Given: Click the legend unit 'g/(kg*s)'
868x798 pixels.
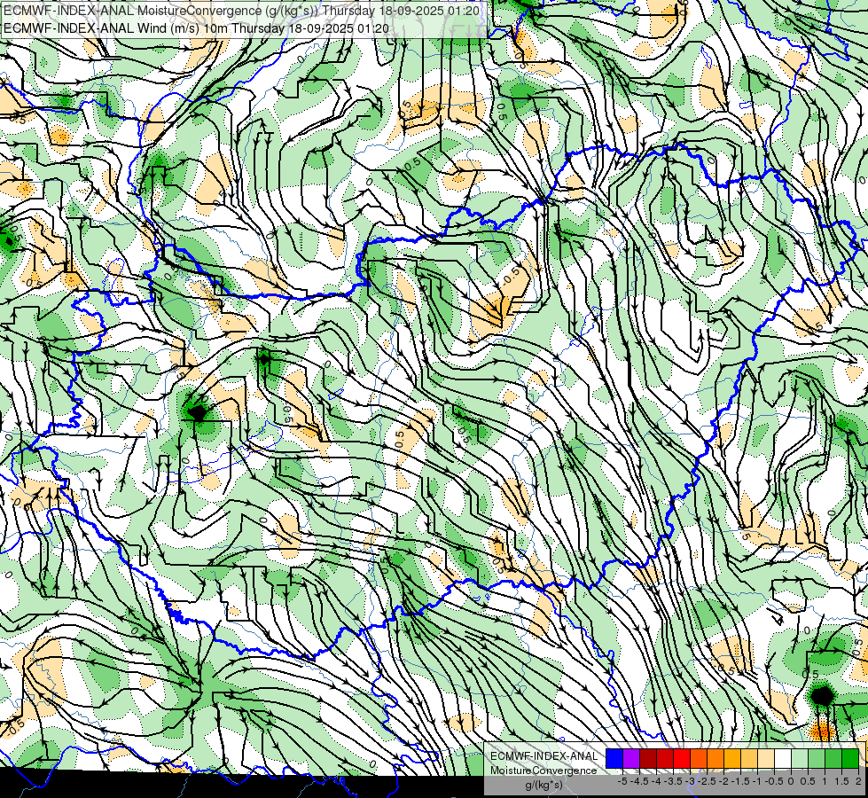Looking at the screenshot, I should pyautogui.click(x=544, y=785).
